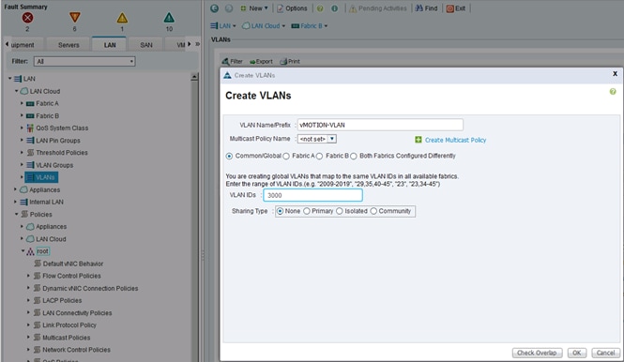Open the navigation Filter combo box
Image resolution: width=624 pixels, height=362 pixels.
(84, 61)
